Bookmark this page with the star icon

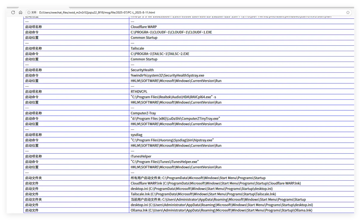coord(348,12)
